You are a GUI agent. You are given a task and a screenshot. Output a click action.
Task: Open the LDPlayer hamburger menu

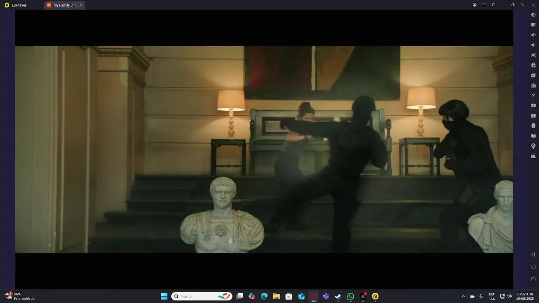coord(484,5)
